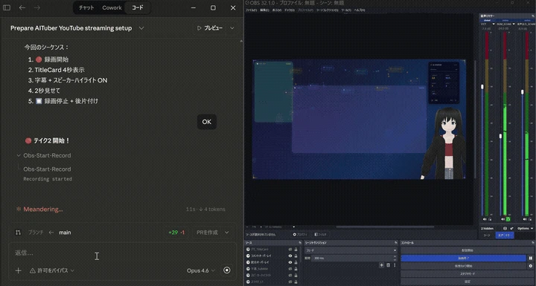
Task: Hide the third source with the eye icon
Action: coord(290,262)
